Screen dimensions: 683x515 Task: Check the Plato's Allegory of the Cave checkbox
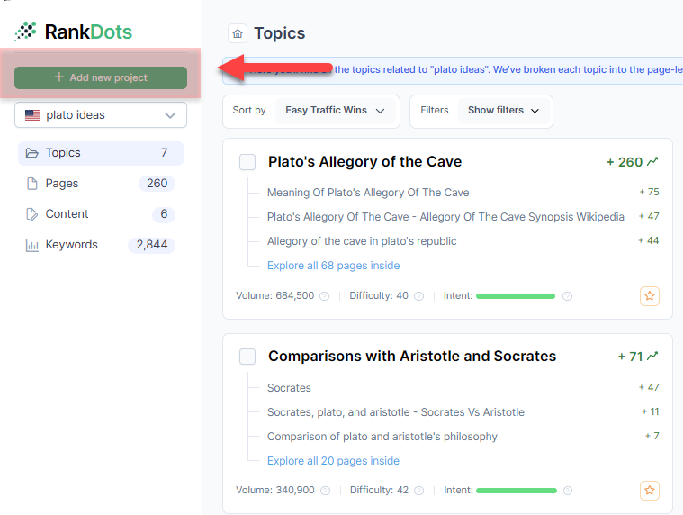coord(247,162)
